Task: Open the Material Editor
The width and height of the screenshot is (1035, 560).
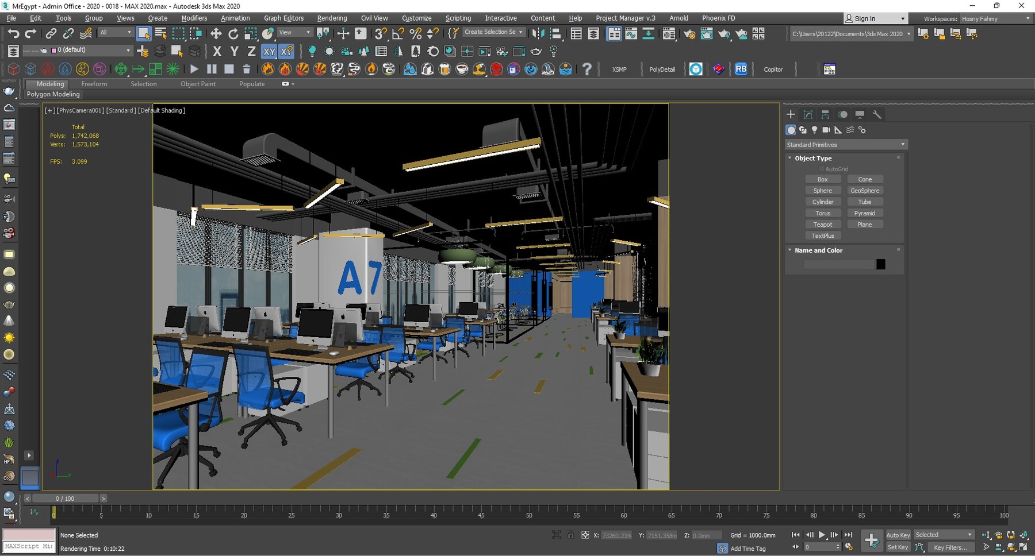Action: coord(670,33)
